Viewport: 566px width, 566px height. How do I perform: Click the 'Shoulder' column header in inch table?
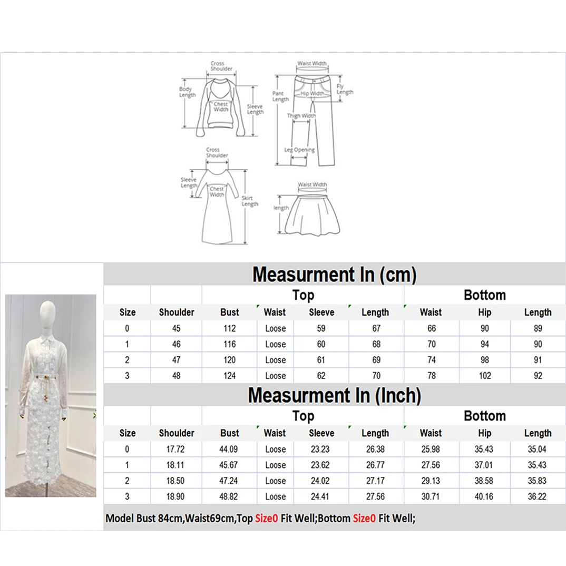tap(177, 433)
